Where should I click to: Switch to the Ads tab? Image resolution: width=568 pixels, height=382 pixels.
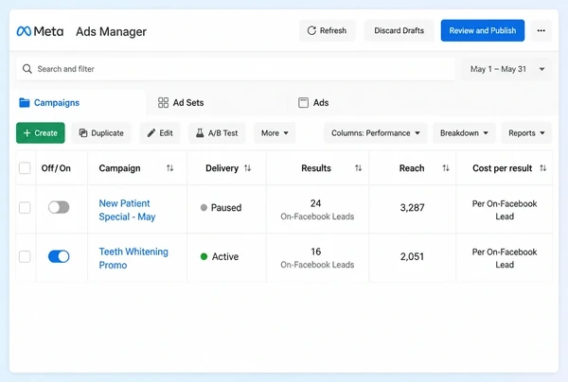point(313,103)
